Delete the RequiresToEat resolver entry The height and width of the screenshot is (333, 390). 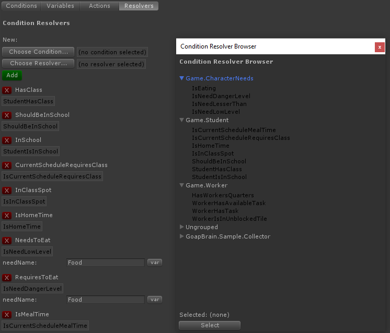point(7,278)
